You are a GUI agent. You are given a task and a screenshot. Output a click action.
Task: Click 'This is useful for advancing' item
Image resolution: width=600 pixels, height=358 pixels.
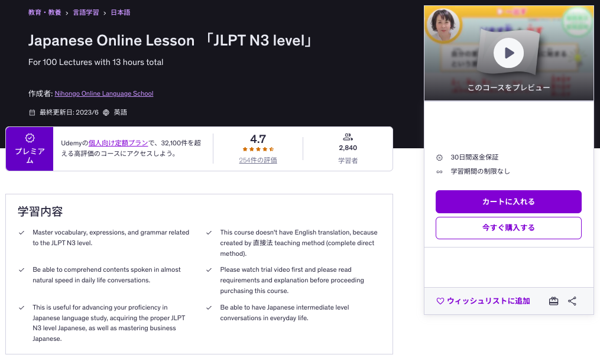click(x=109, y=323)
